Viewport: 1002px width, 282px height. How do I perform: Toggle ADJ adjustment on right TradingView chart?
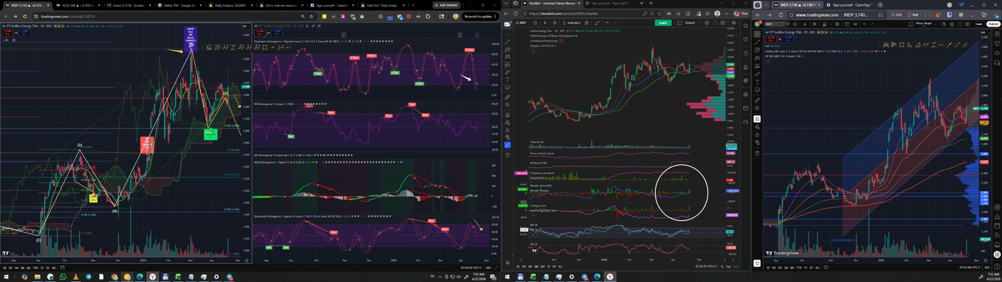987,268
